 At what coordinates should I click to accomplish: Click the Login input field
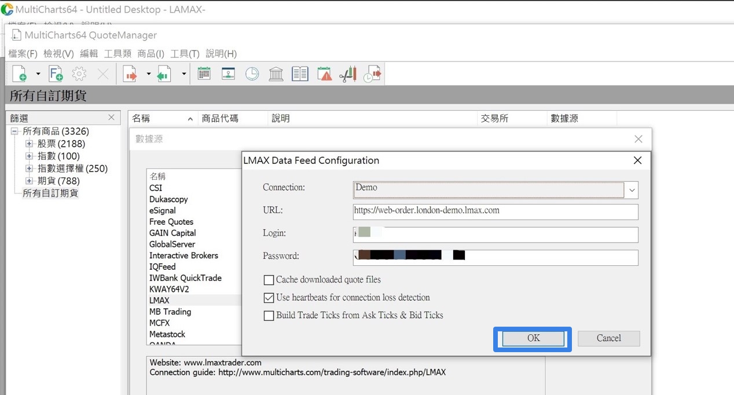[496, 235]
